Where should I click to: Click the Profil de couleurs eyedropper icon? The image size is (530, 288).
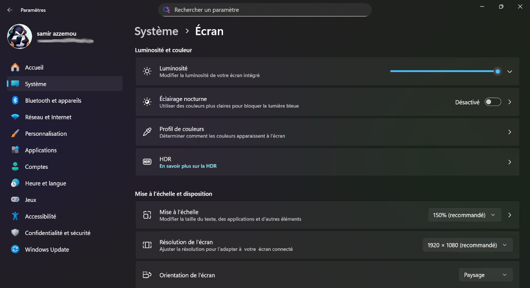pos(147,131)
